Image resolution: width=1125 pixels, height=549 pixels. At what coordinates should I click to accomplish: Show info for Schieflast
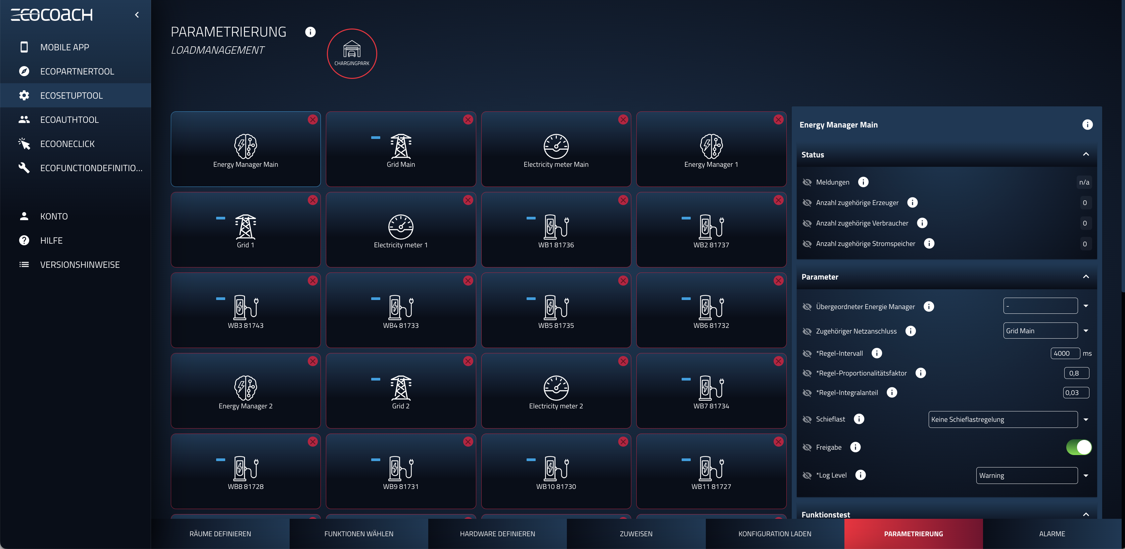(x=859, y=419)
